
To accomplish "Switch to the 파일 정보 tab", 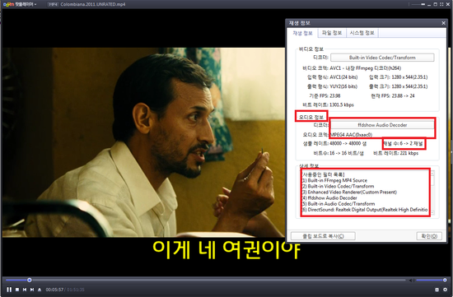I will coord(332,33).
